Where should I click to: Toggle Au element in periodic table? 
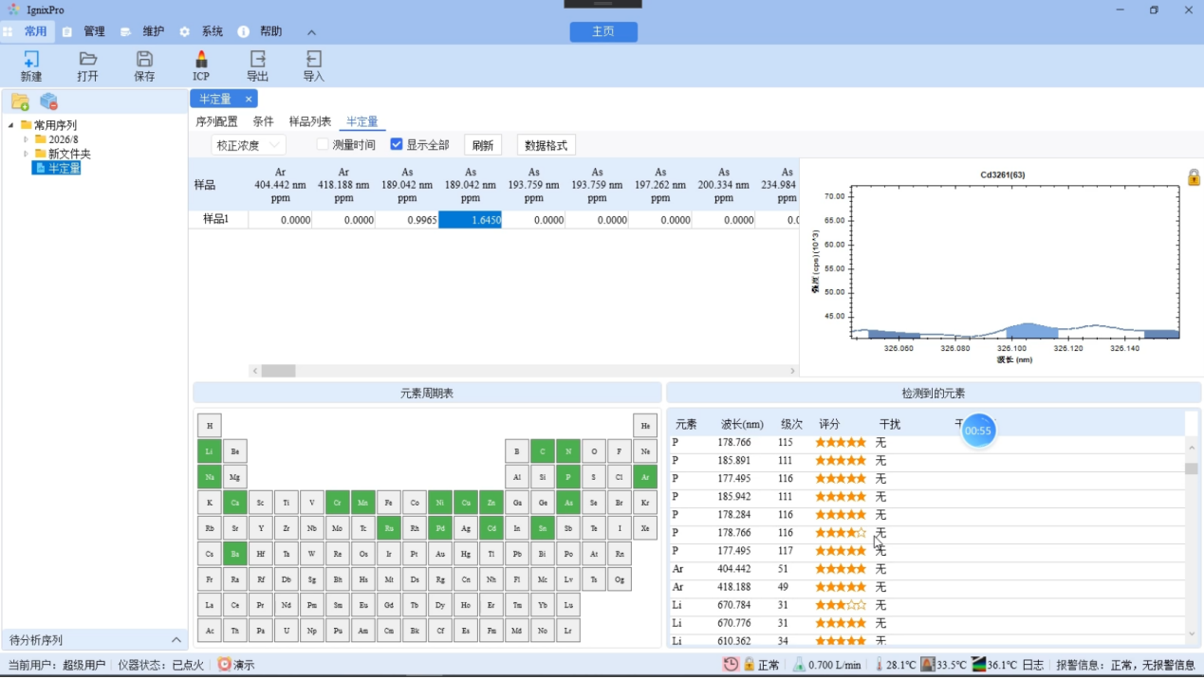point(440,554)
